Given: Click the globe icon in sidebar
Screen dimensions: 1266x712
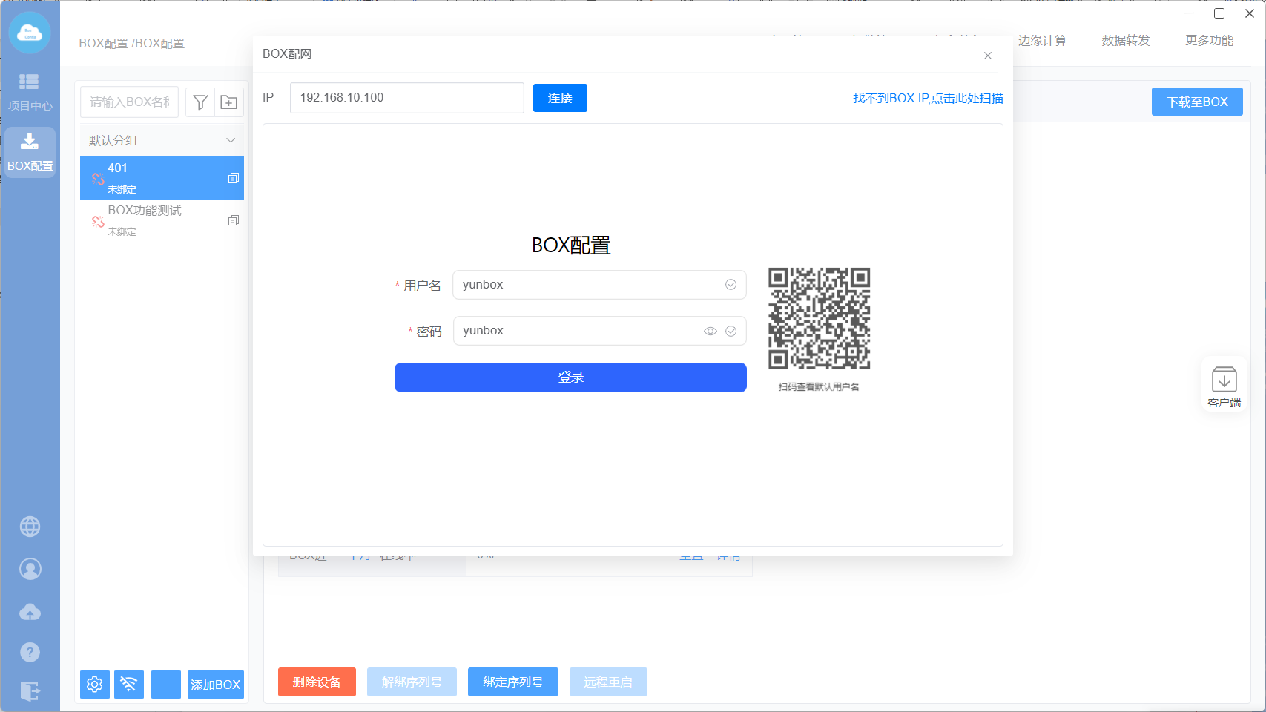Looking at the screenshot, I should coord(30,527).
